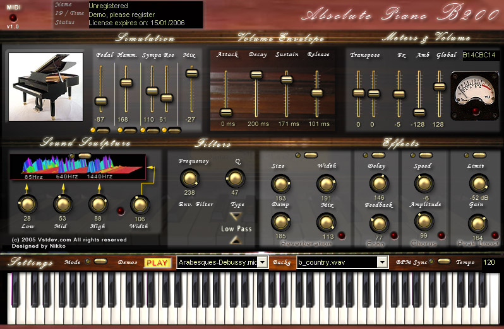The height and width of the screenshot is (329, 504).
Task: Click the reverb Mix knob
Action: pyautogui.click(x=327, y=222)
